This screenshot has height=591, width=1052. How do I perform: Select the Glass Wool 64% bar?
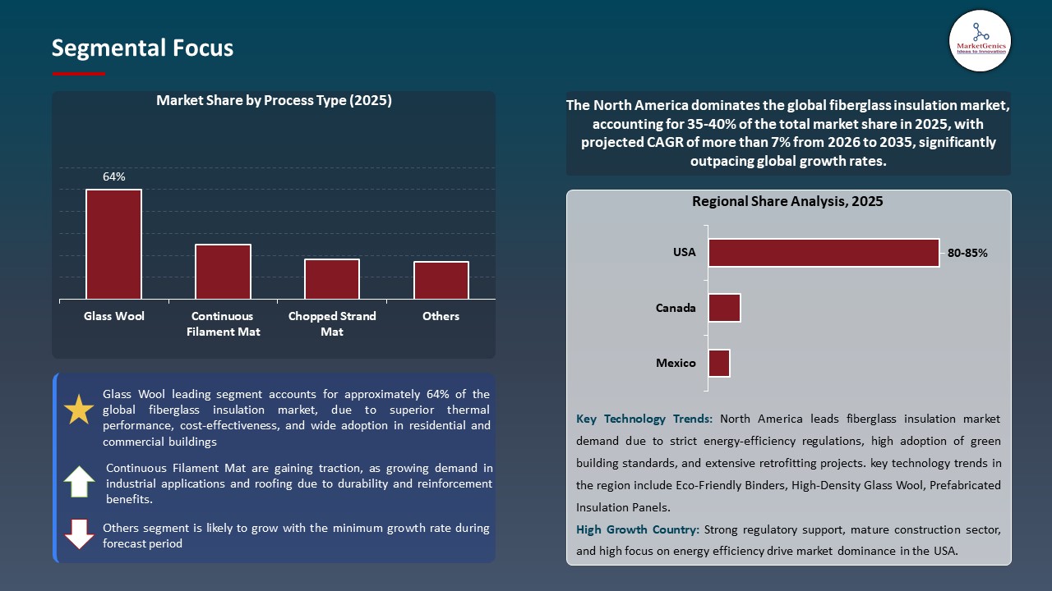tap(113, 244)
